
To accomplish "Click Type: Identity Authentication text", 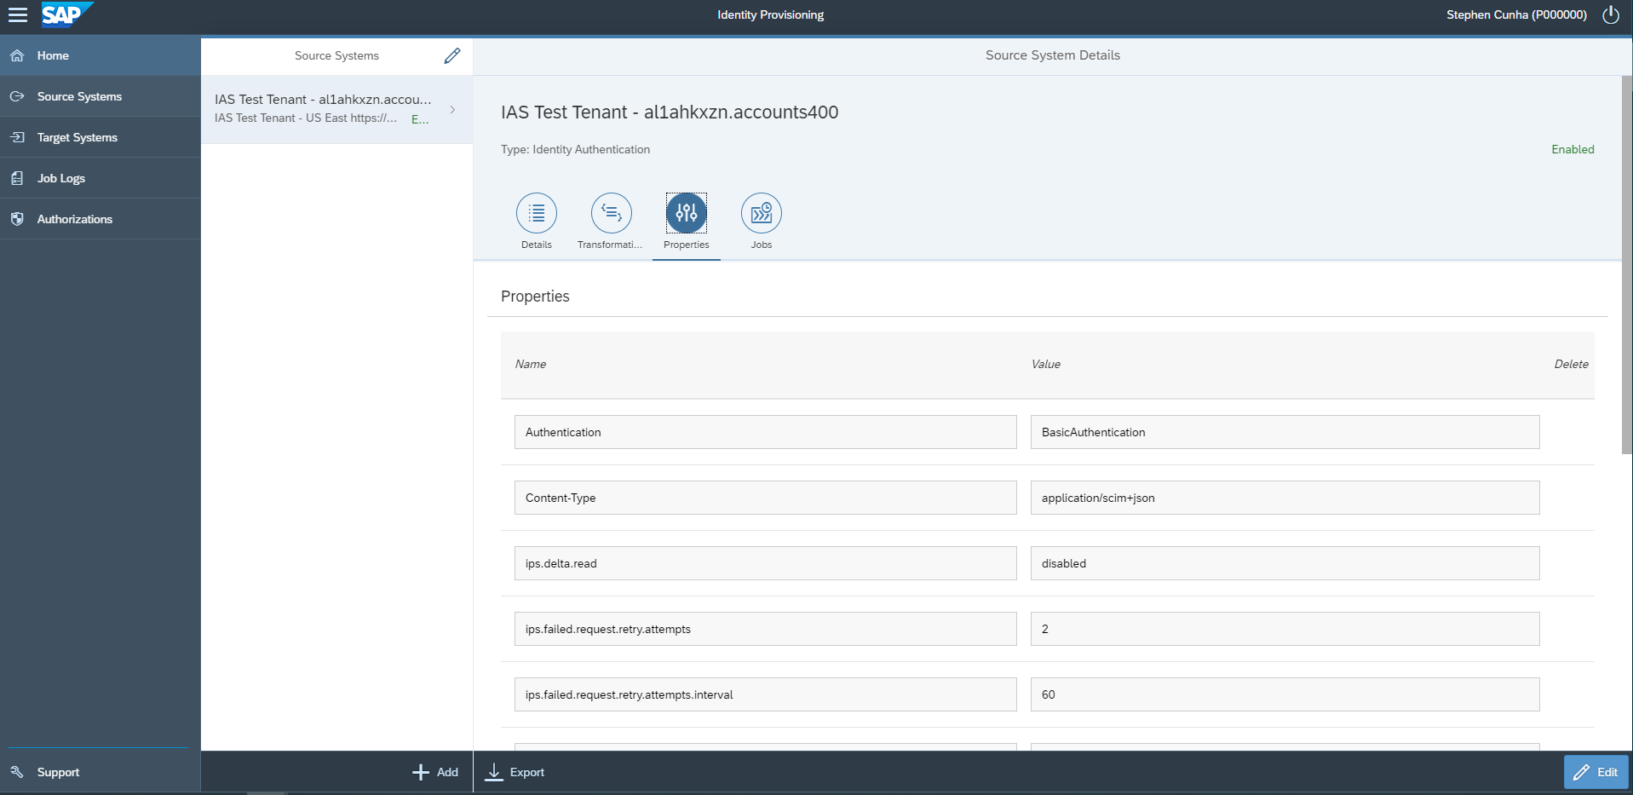I will coord(575,149).
